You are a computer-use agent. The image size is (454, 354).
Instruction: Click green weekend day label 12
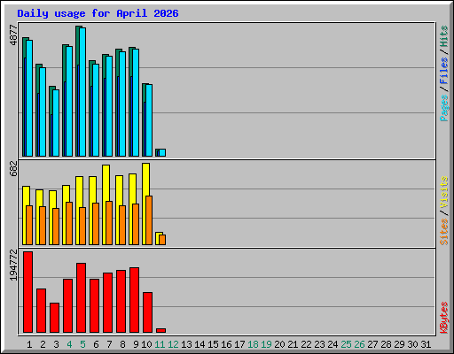[173, 344]
